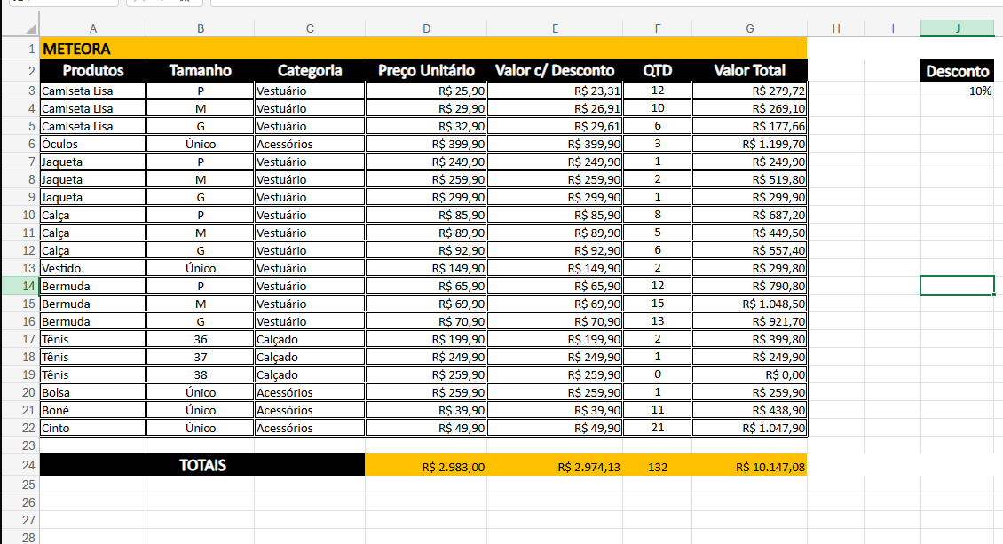The height and width of the screenshot is (544, 1003).
Task: Select column H header
Action: click(x=836, y=28)
